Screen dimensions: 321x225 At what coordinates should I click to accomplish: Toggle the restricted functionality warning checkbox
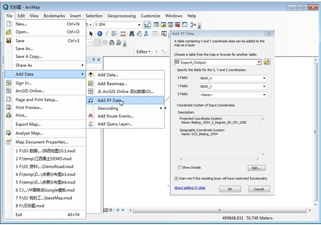176,178
